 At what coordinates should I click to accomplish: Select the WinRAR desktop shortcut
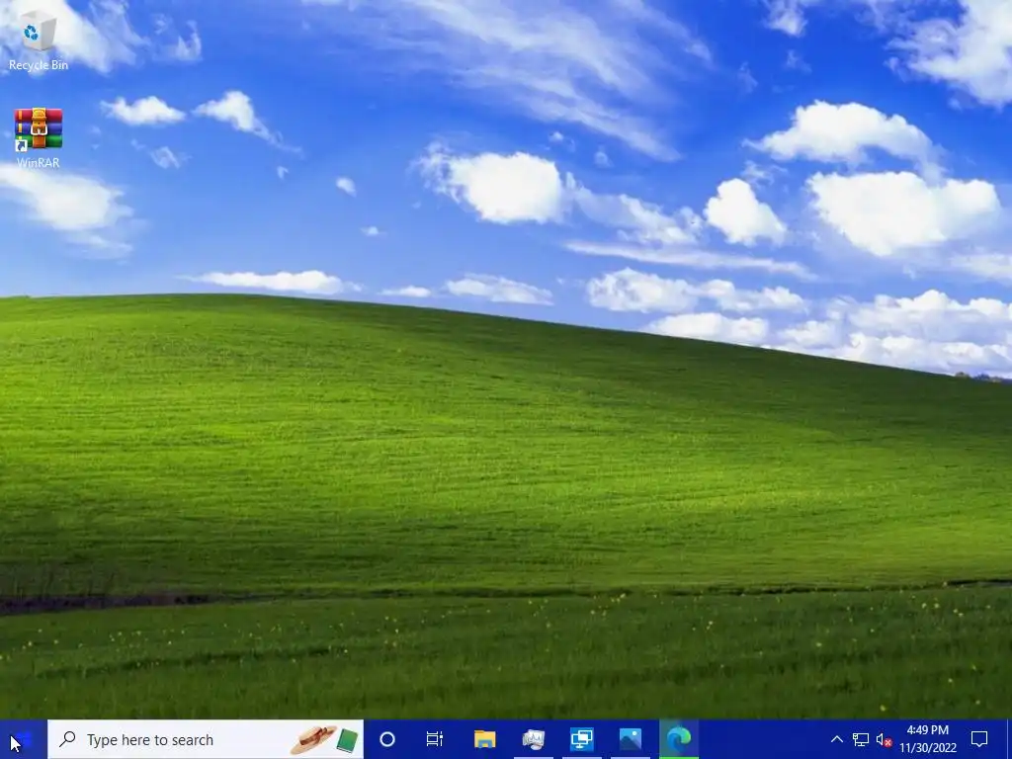click(39, 138)
